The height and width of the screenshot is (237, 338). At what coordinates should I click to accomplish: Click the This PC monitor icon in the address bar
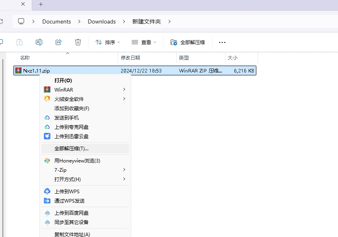tap(21, 21)
